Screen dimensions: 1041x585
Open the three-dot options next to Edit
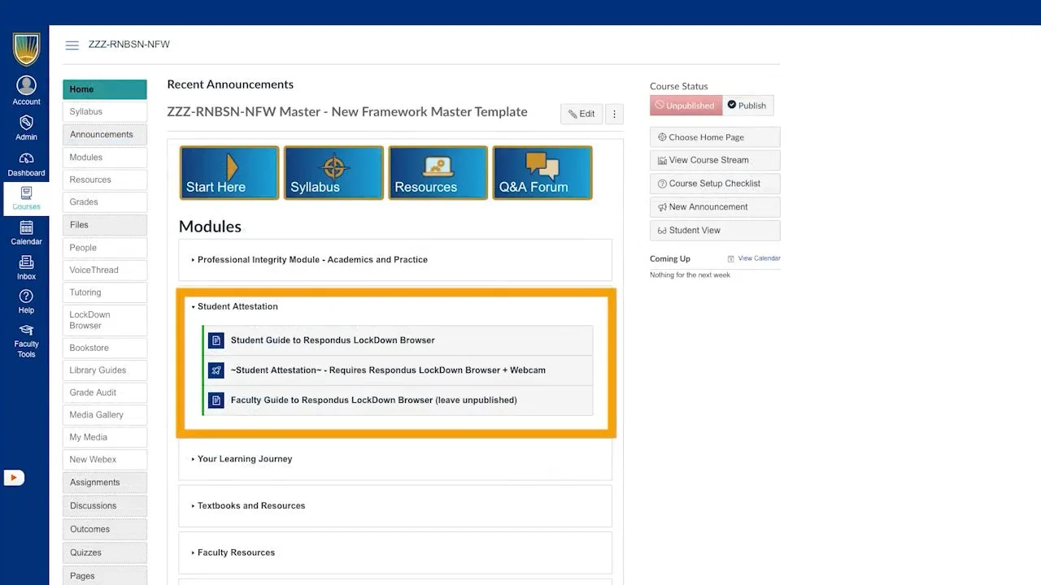tap(614, 114)
